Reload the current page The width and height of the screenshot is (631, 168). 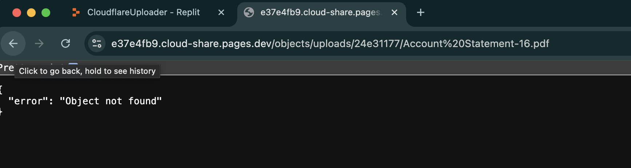[x=66, y=43]
